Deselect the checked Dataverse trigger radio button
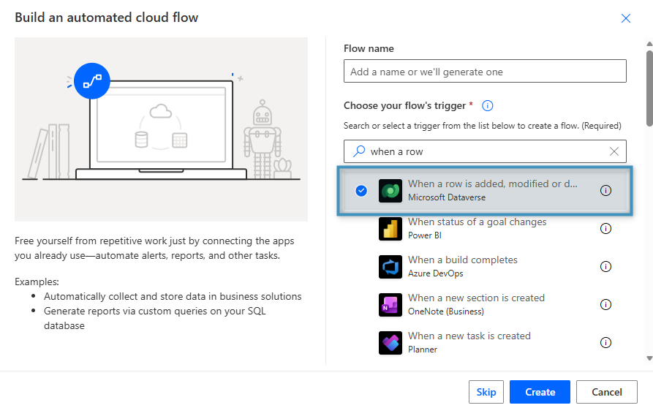The height and width of the screenshot is (408, 653). [x=361, y=191]
